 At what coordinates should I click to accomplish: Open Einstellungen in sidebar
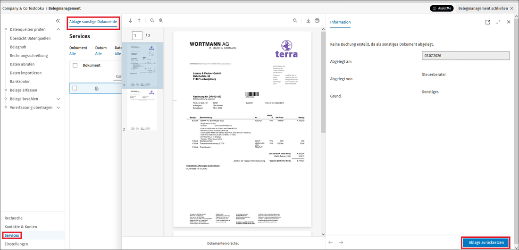tap(16, 244)
